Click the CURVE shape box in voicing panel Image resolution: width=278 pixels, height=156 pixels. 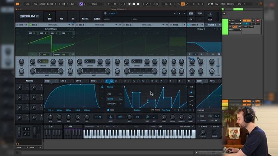(x=214, y=132)
